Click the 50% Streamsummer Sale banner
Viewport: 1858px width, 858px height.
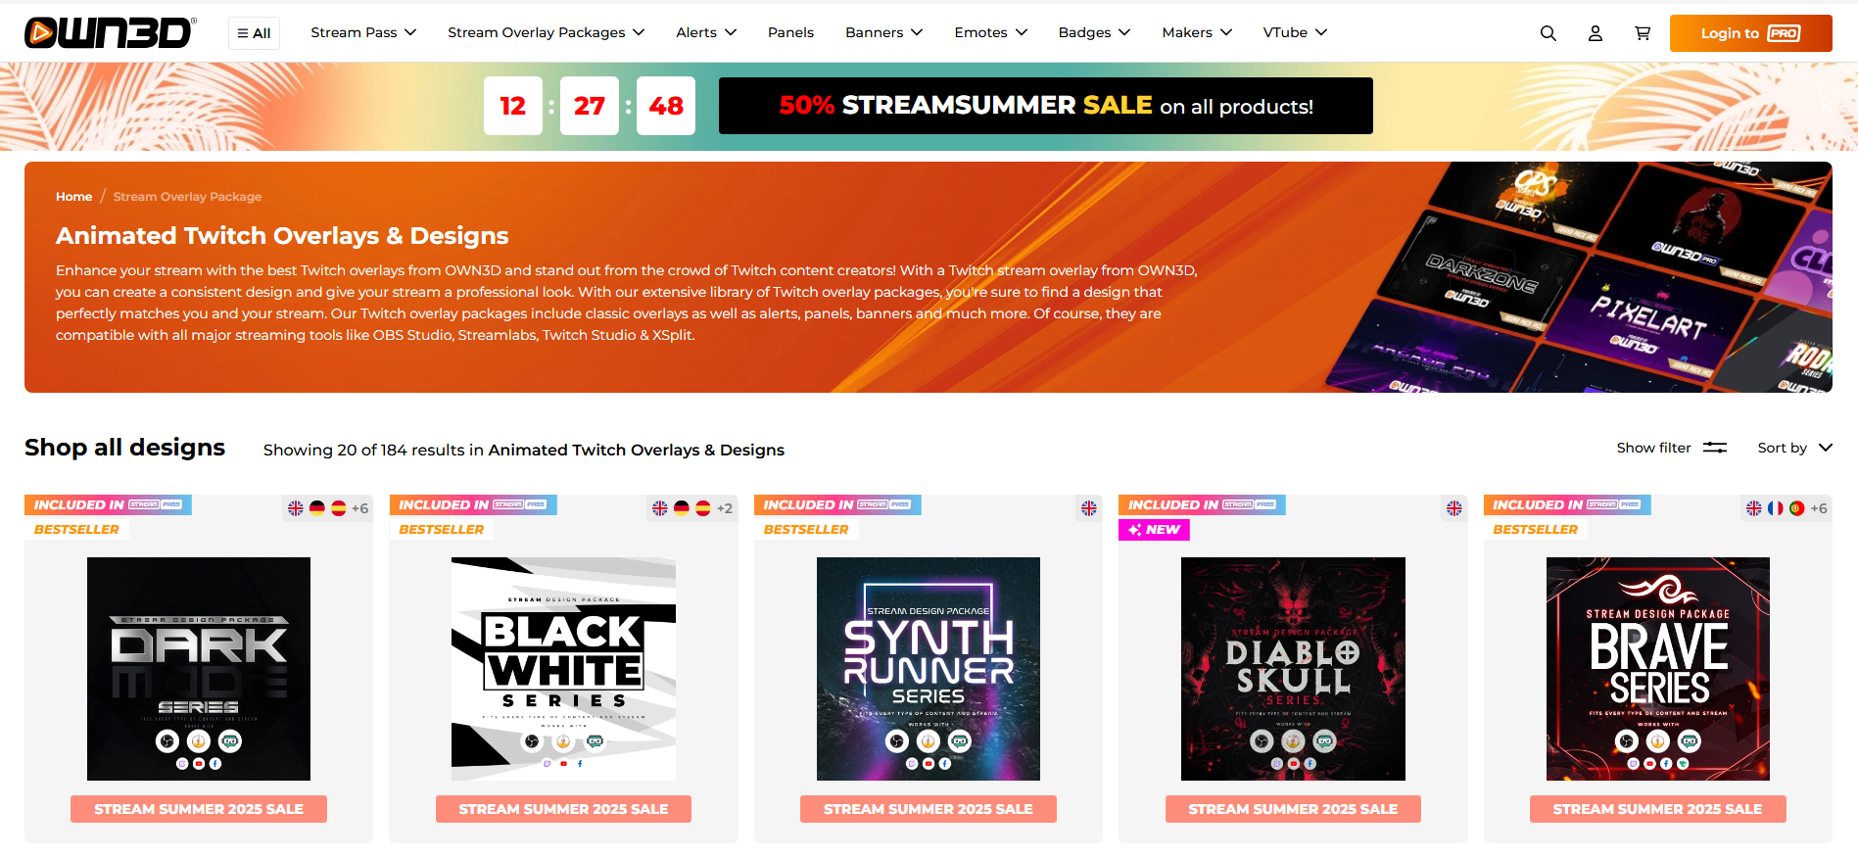click(1045, 106)
